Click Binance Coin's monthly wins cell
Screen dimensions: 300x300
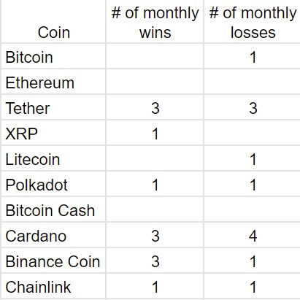155,261
